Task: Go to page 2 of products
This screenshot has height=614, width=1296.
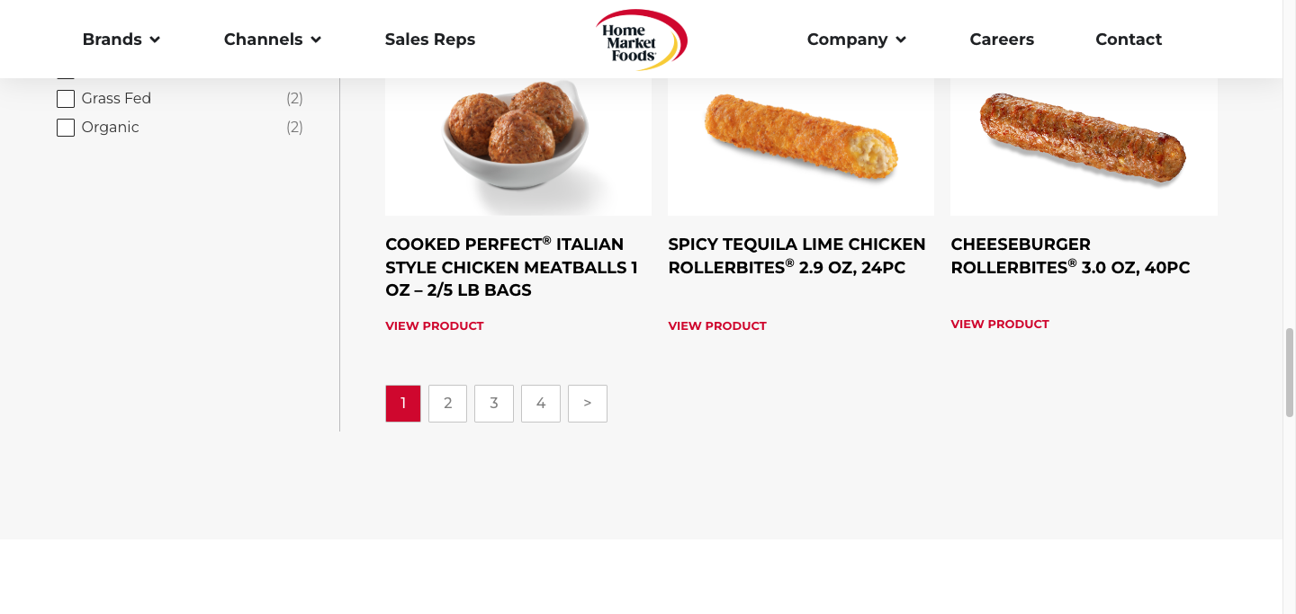Action: click(x=448, y=404)
